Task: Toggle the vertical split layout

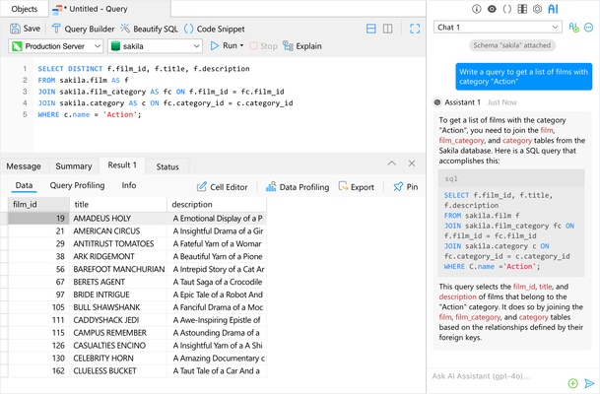Action: (393, 29)
